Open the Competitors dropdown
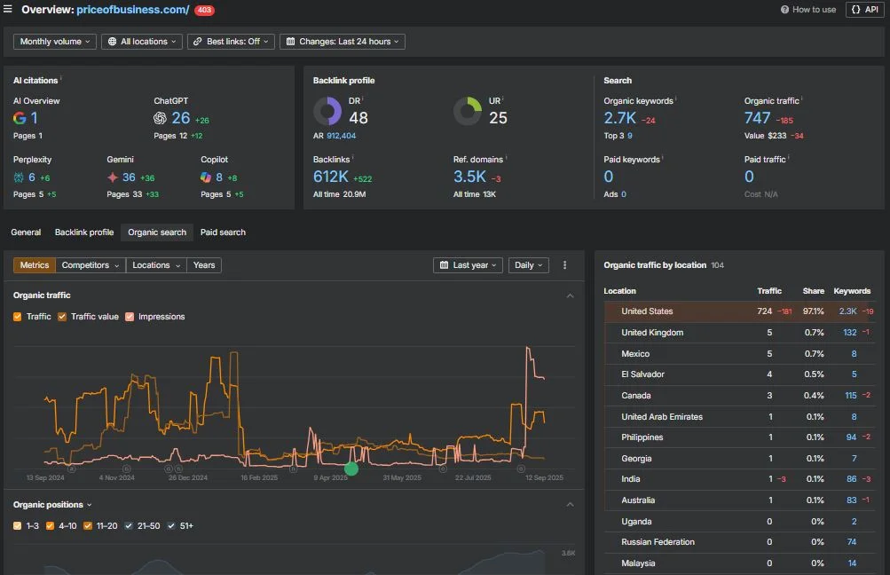The image size is (890, 575). pyautogui.click(x=91, y=265)
